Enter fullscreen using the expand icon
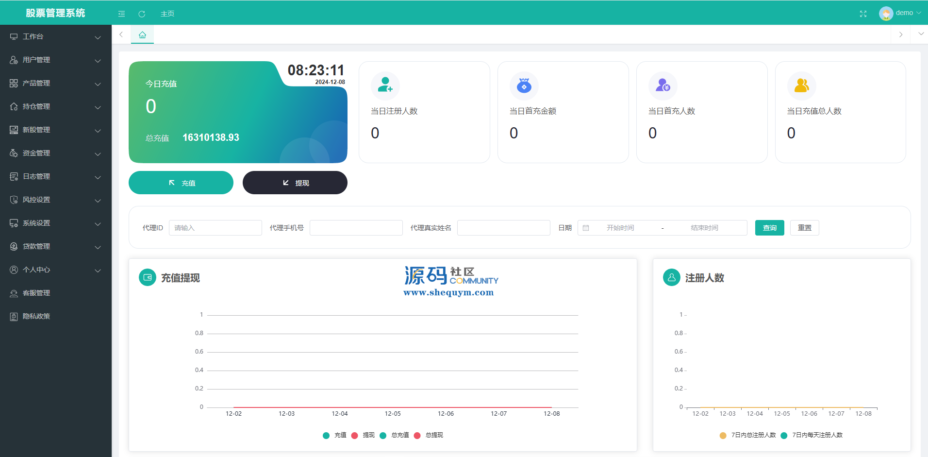 [863, 14]
